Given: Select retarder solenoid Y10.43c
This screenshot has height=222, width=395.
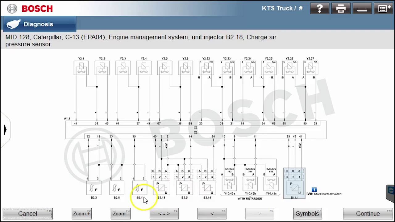Looking at the screenshot, I should tap(271, 183).
